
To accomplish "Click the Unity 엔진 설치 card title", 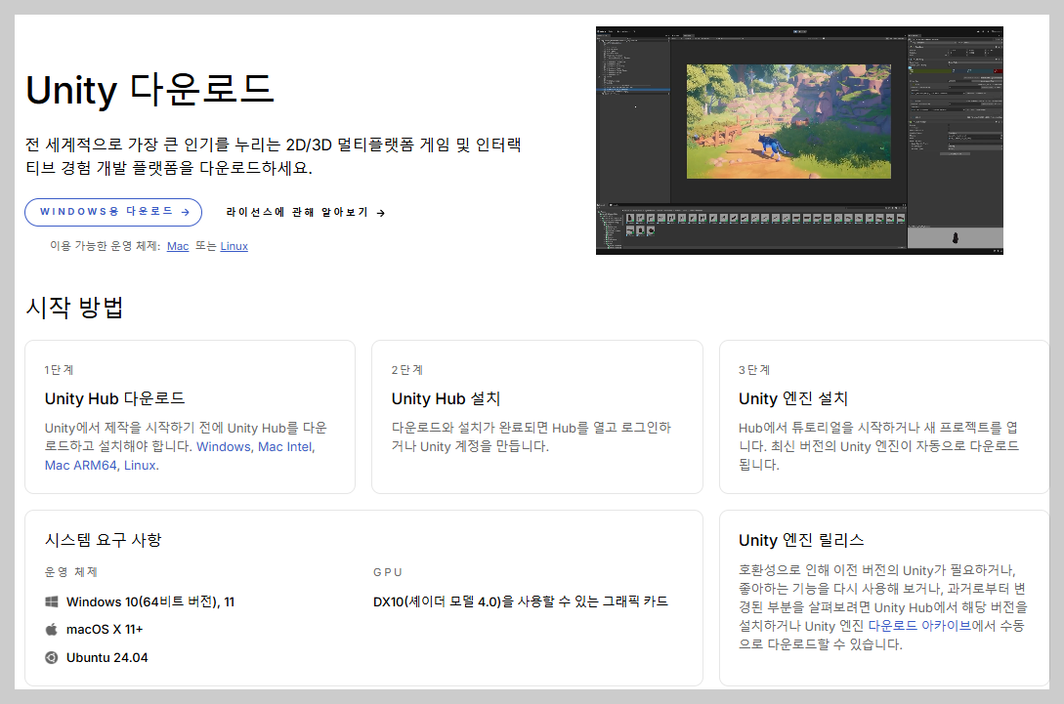I will pyautogui.click(x=793, y=398).
